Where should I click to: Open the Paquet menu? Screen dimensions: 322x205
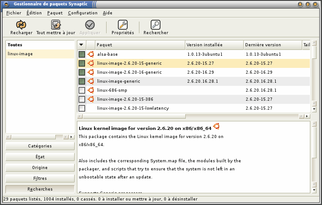tap(55, 13)
